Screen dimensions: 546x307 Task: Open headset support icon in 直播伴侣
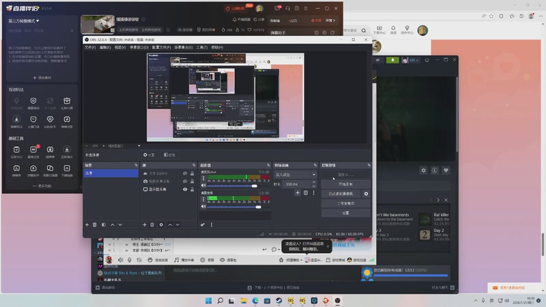[x=287, y=8]
